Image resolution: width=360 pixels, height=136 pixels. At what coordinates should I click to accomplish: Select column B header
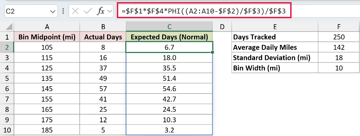[x=103, y=27]
